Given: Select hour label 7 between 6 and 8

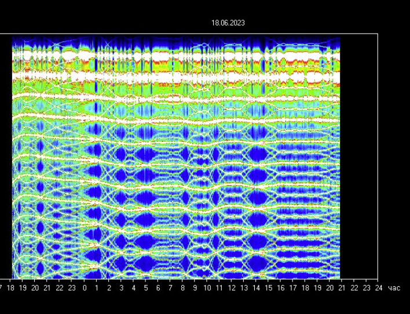Looking at the screenshot, I should pos(170,288).
